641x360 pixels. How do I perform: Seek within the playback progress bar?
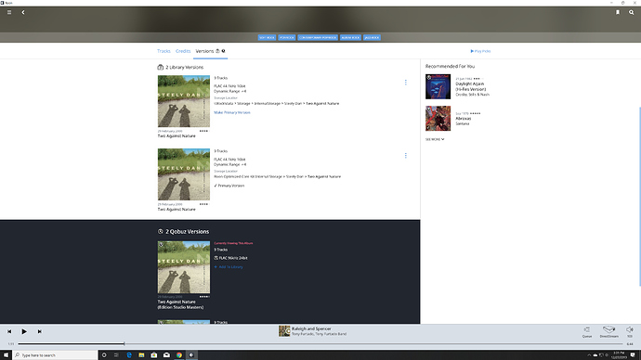[x=320, y=343]
